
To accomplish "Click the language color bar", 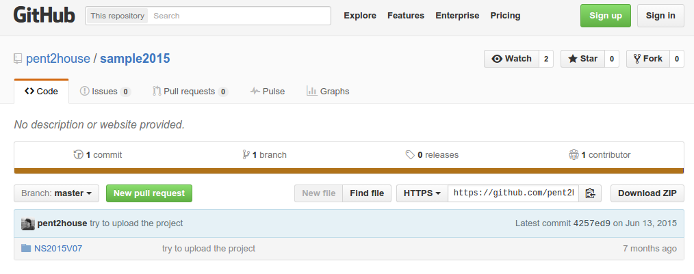I will click(x=349, y=171).
